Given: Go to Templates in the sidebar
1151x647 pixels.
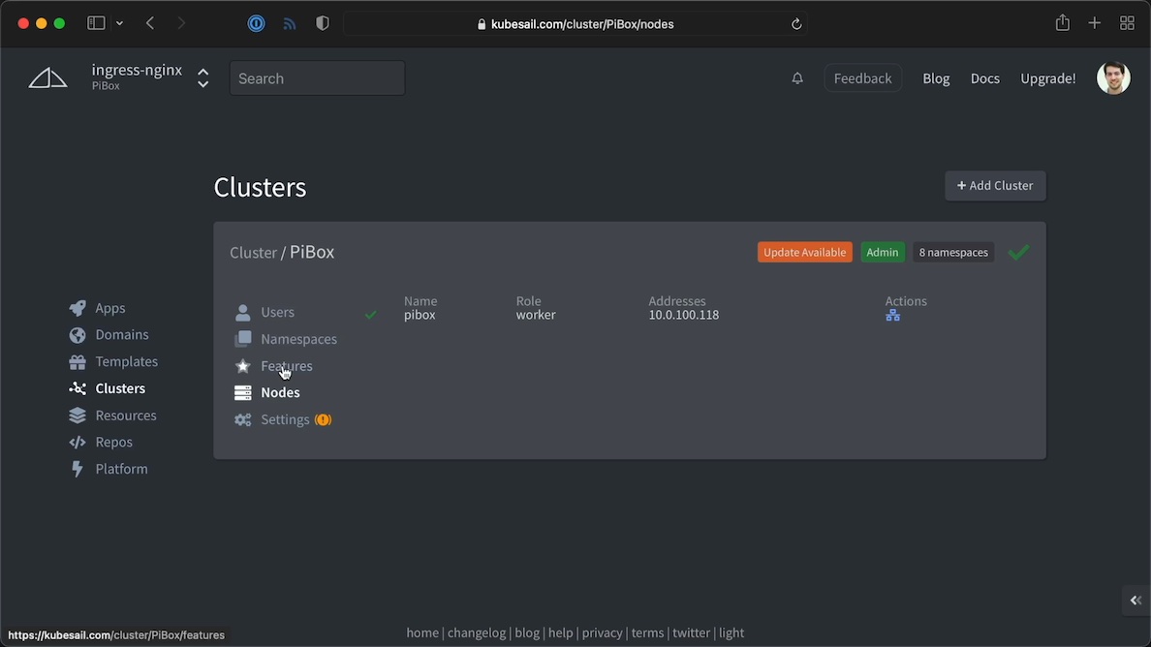Looking at the screenshot, I should click(126, 361).
